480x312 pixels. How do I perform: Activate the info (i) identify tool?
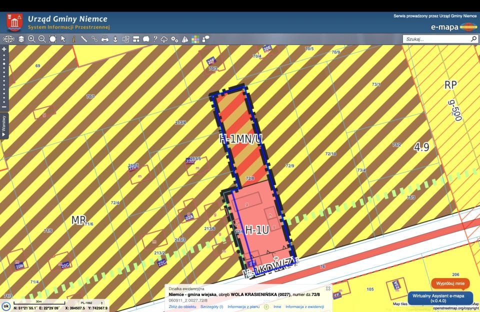point(74,39)
